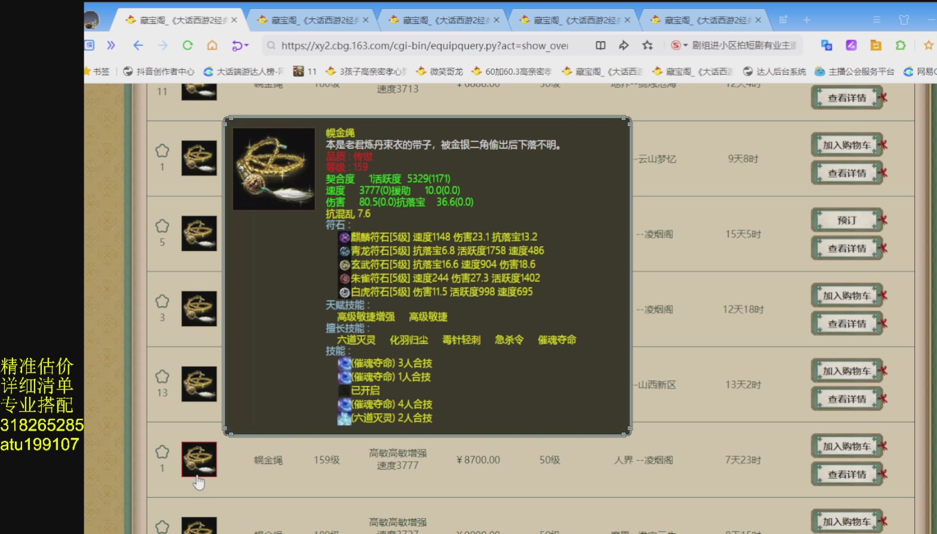Favorite the listing ending in 9天8时
Screen dimensions: 937x534
click(x=162, y=151)
